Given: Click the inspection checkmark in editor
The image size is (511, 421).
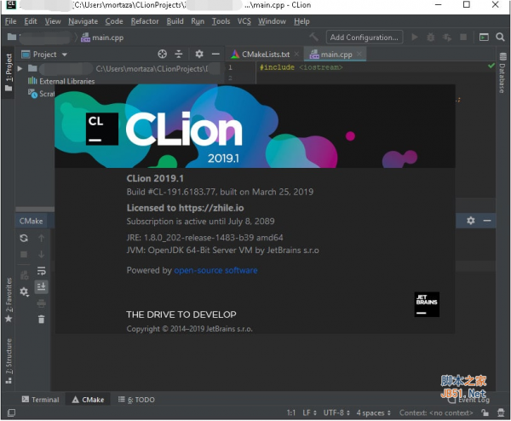Looking at the screenshot, I should (x=491, y=66).
